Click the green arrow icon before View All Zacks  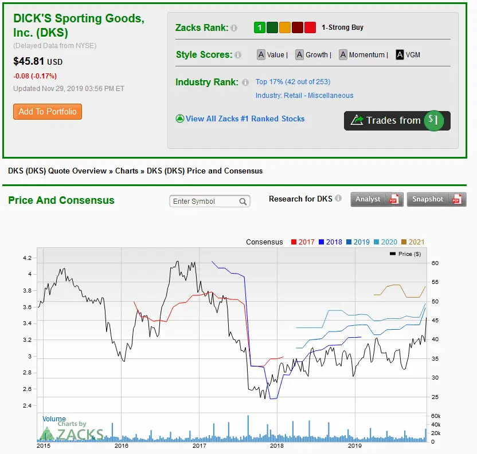(x=180, y=119)
